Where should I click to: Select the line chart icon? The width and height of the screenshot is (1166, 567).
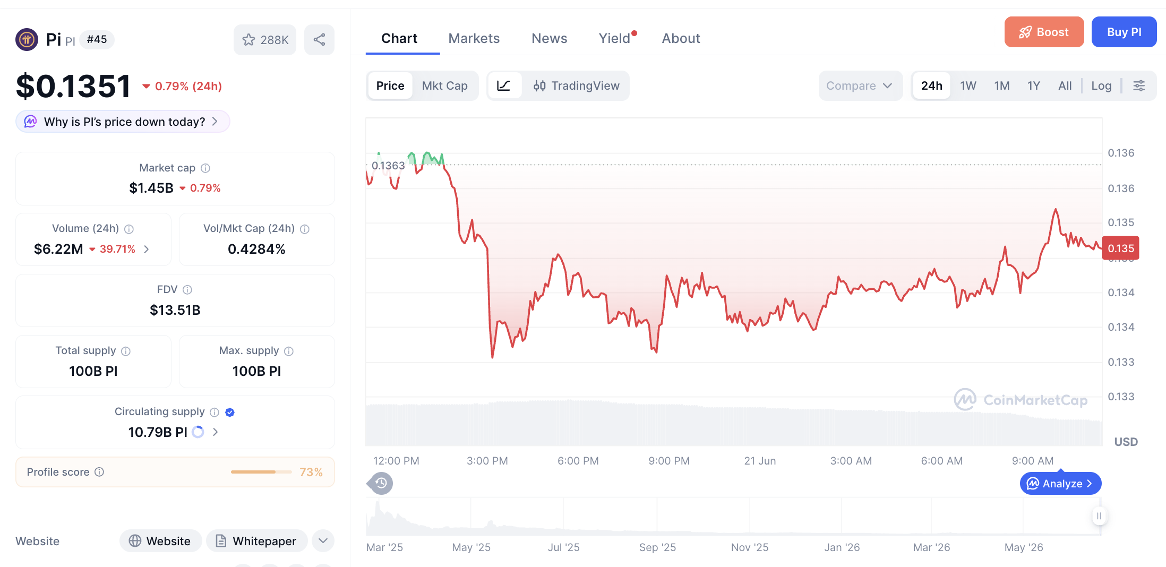[504, 85]
